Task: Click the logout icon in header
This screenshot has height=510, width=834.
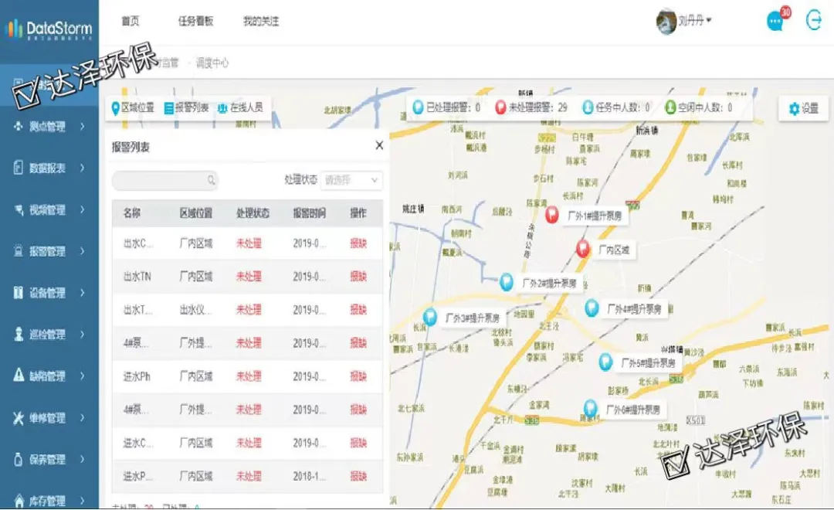Action: click(814, 21)
